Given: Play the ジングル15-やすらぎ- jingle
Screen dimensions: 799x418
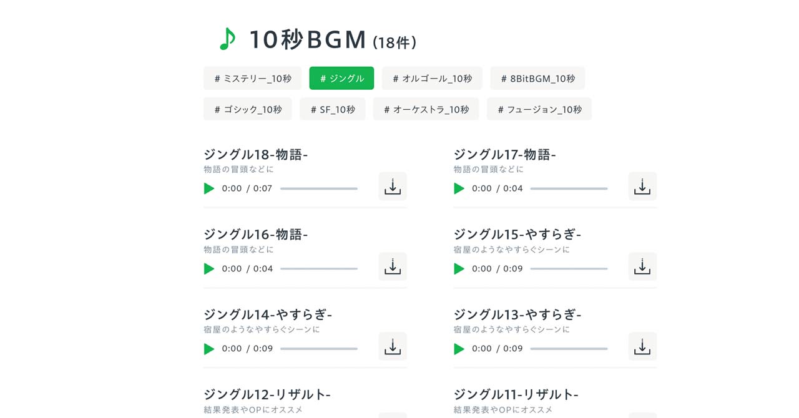Looking at the screenshot, I should (459, 269).
